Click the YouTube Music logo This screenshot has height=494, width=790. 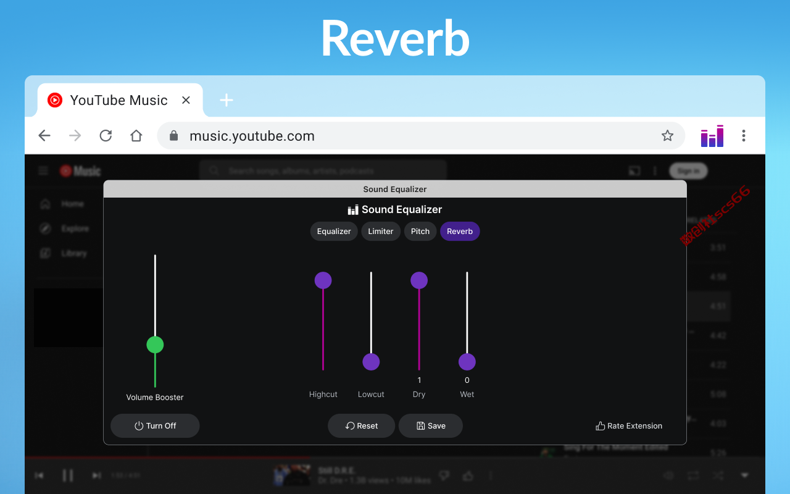(x=80, y=171)
